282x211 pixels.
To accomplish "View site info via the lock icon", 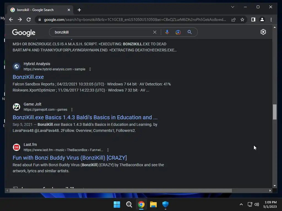I will click(x=40, y=20).
